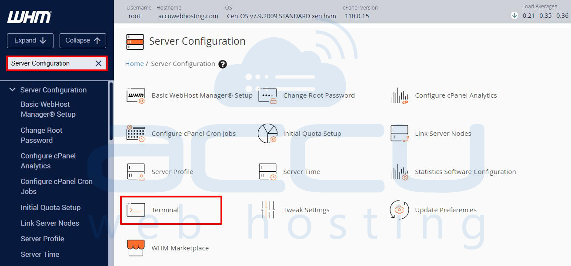571x266 pixels.
Task: Open the WHM Marketplace storefront icon
Action: click(x=135, y=248)
